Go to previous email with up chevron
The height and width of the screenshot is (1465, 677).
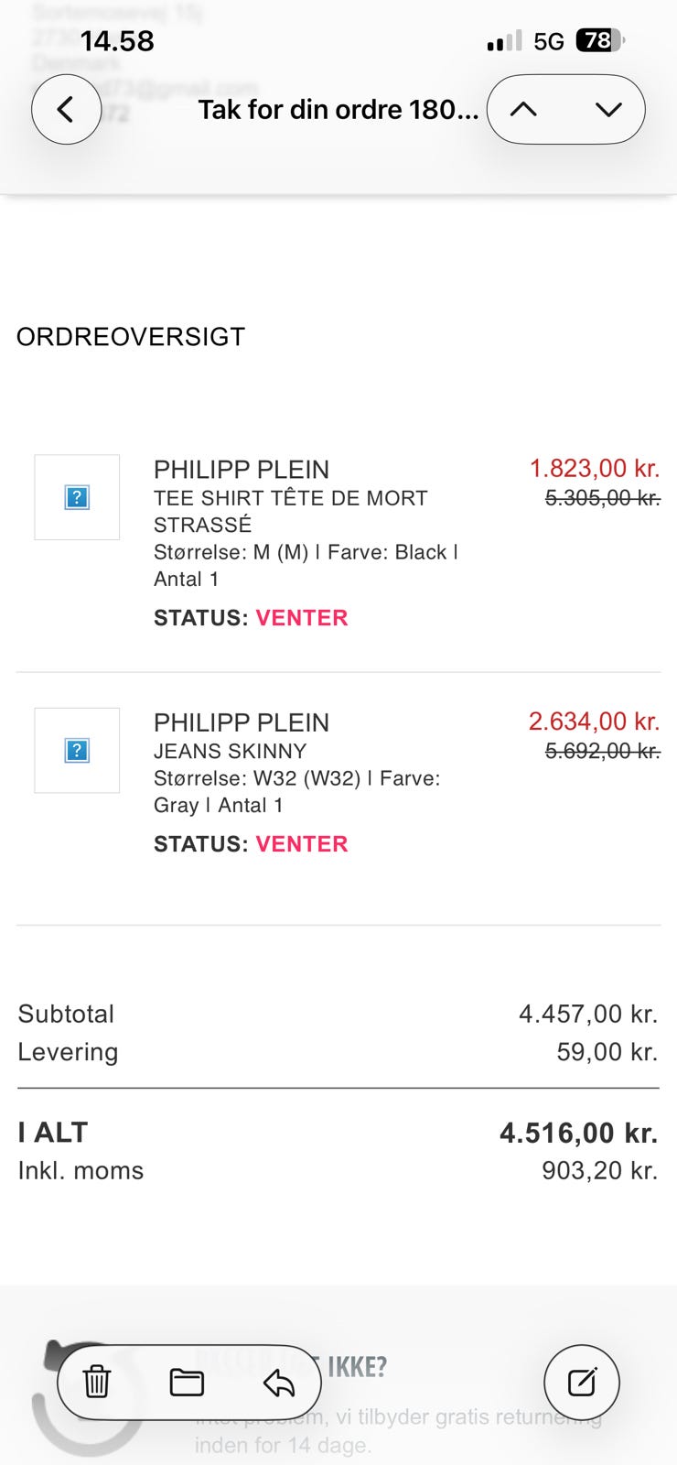523,110
